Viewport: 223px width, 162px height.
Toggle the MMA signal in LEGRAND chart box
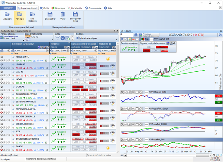[146, 51]
